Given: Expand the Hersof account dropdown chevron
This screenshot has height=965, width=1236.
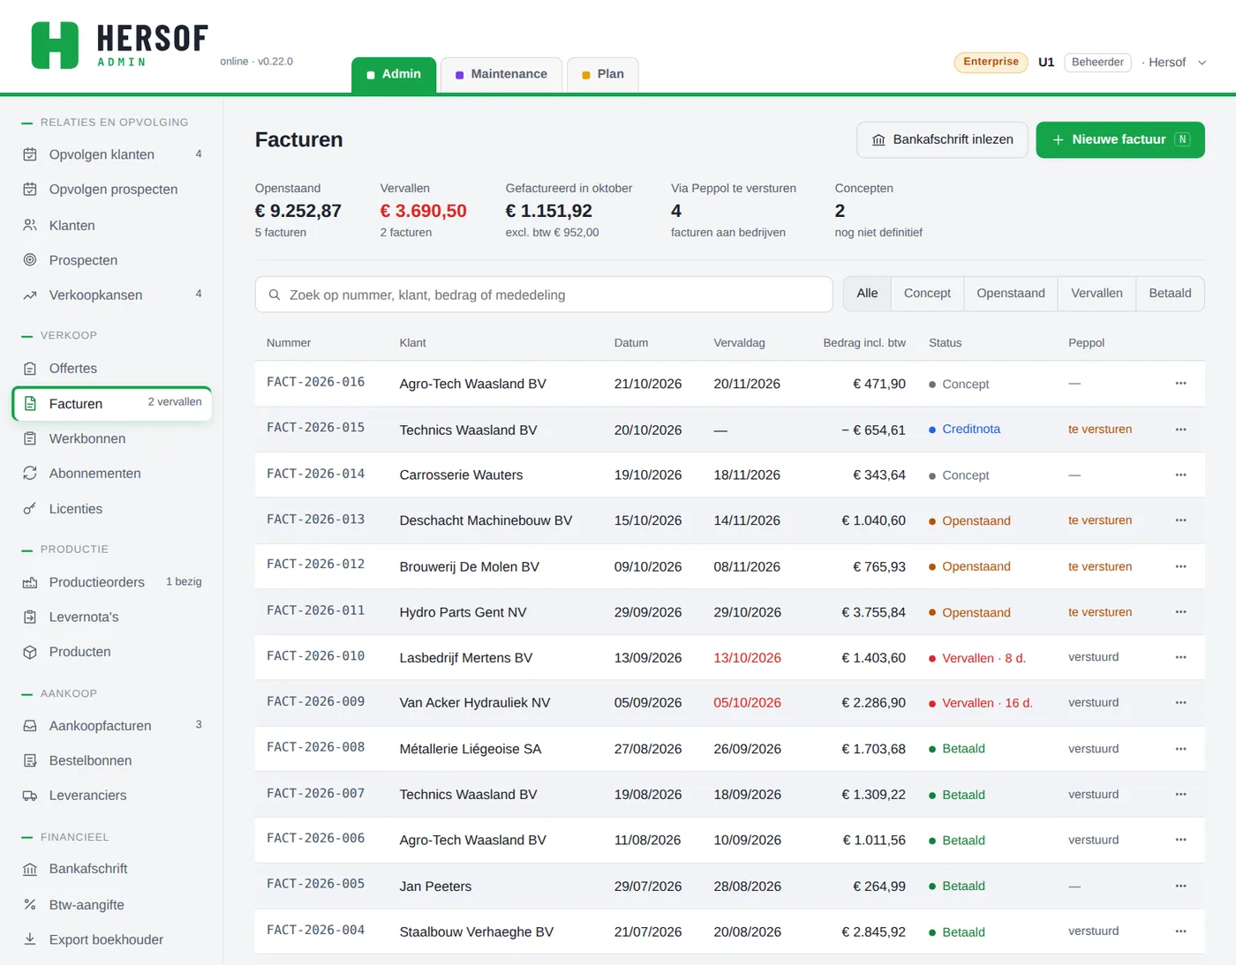Looking at the screenshot, I should tap(1202, 63).
